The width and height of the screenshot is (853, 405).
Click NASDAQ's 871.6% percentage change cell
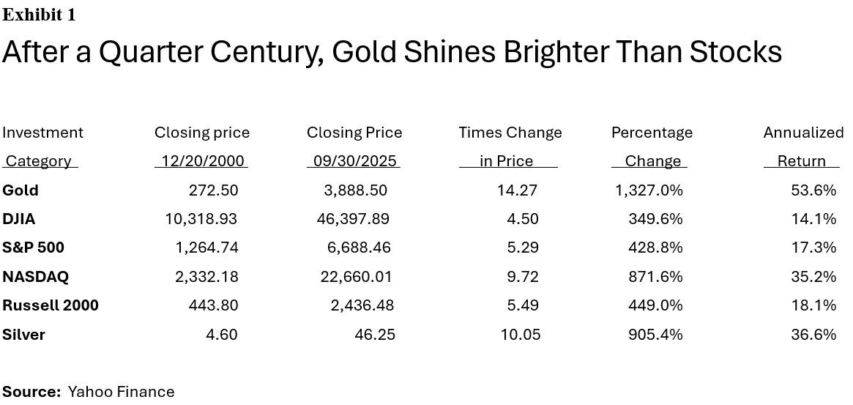655,277
